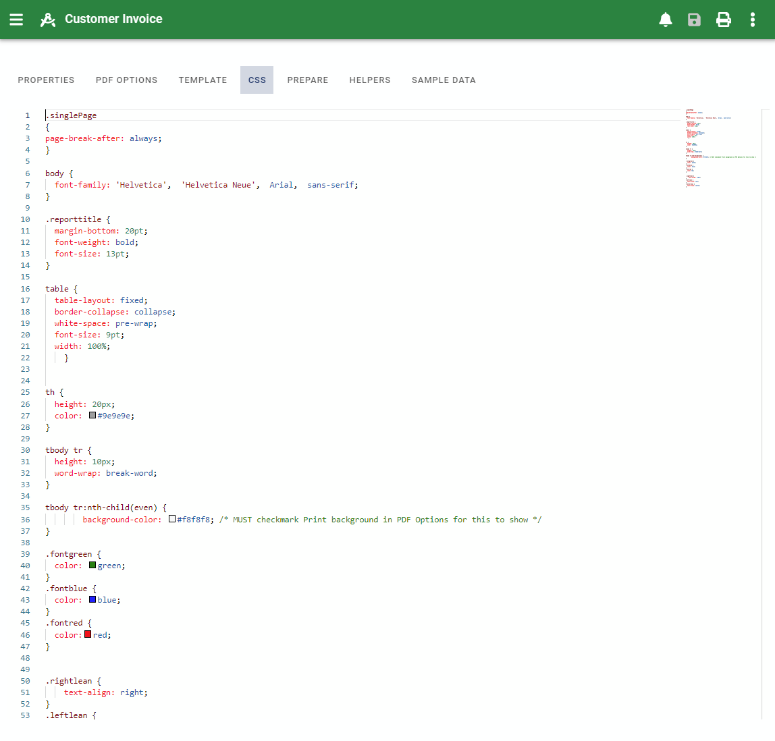Go to the Template tab

click(x=203, y=80)
